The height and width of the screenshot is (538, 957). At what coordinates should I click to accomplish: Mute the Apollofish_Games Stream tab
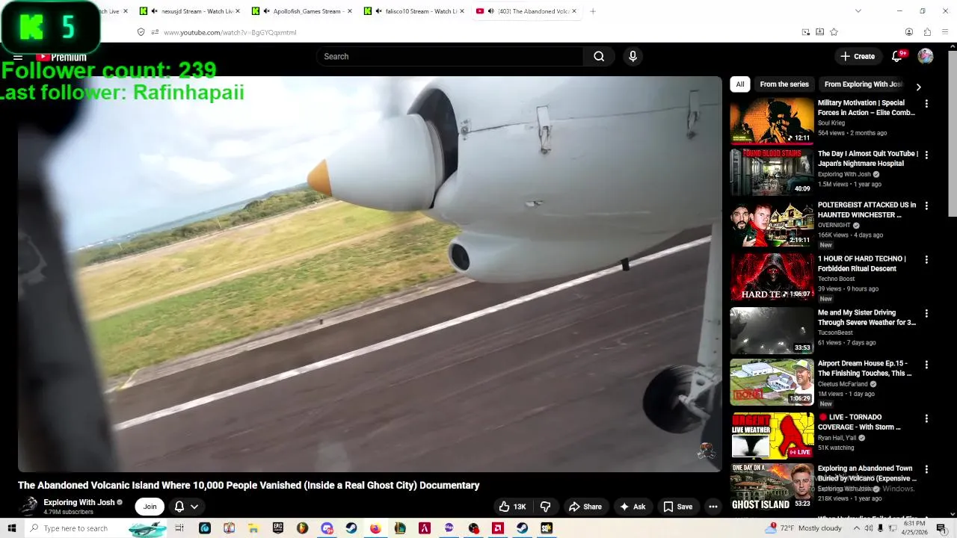coord(267,11)
